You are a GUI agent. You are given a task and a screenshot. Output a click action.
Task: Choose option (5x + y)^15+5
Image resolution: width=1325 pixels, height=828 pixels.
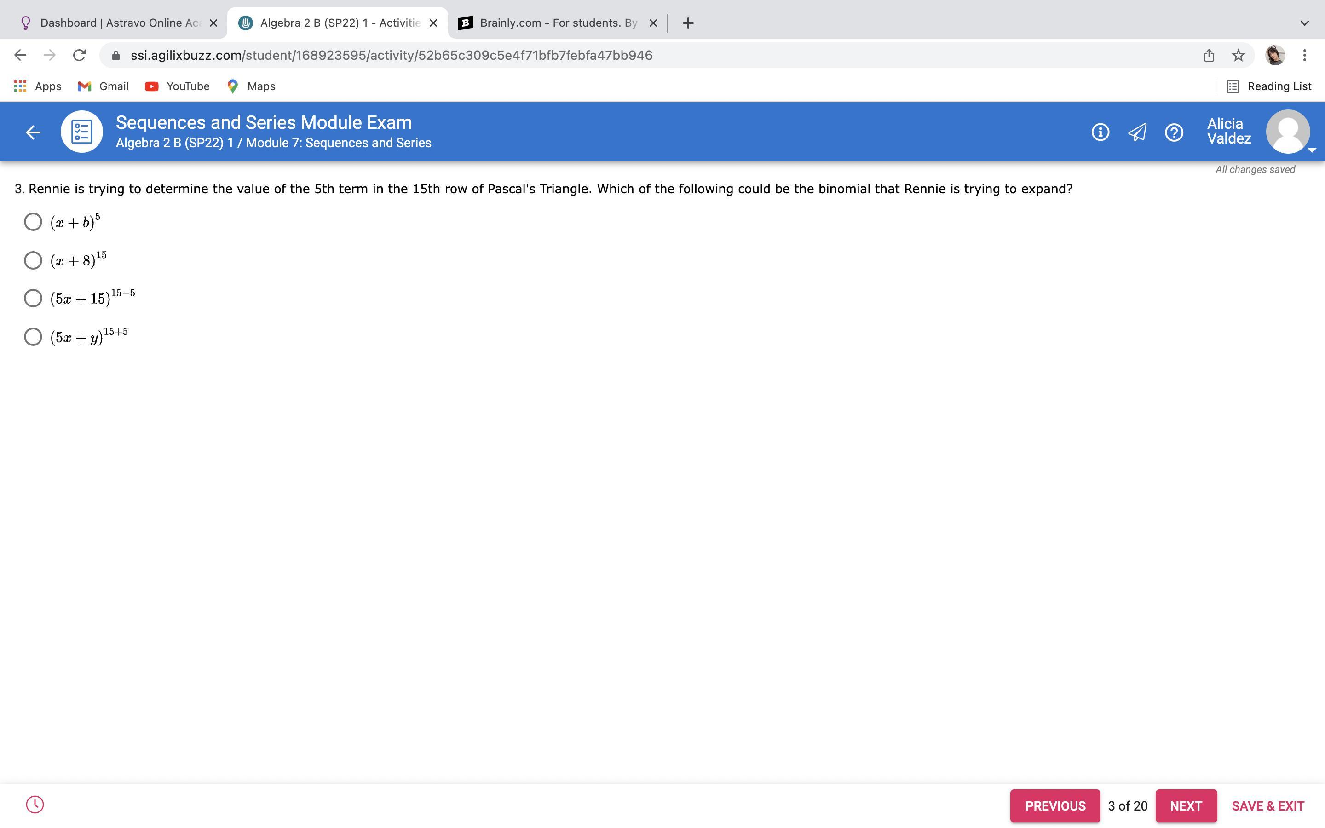coord(33,337)
